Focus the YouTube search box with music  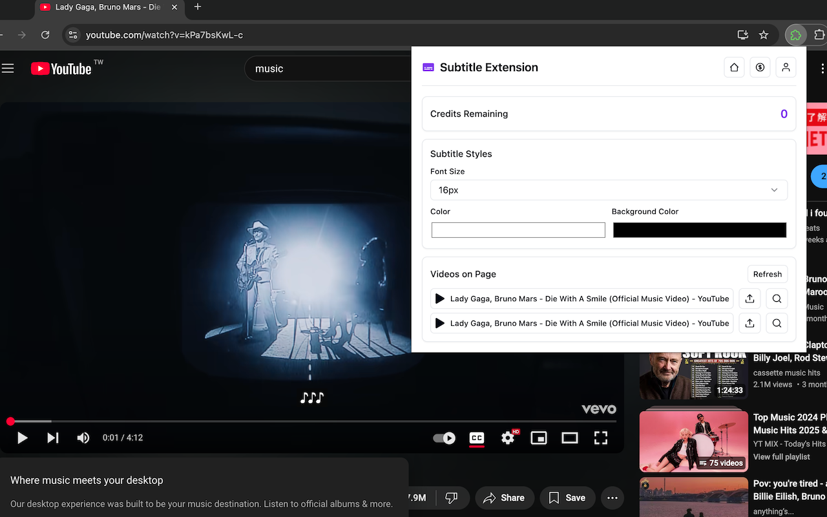pyautogui.click(x=328, y=69)
